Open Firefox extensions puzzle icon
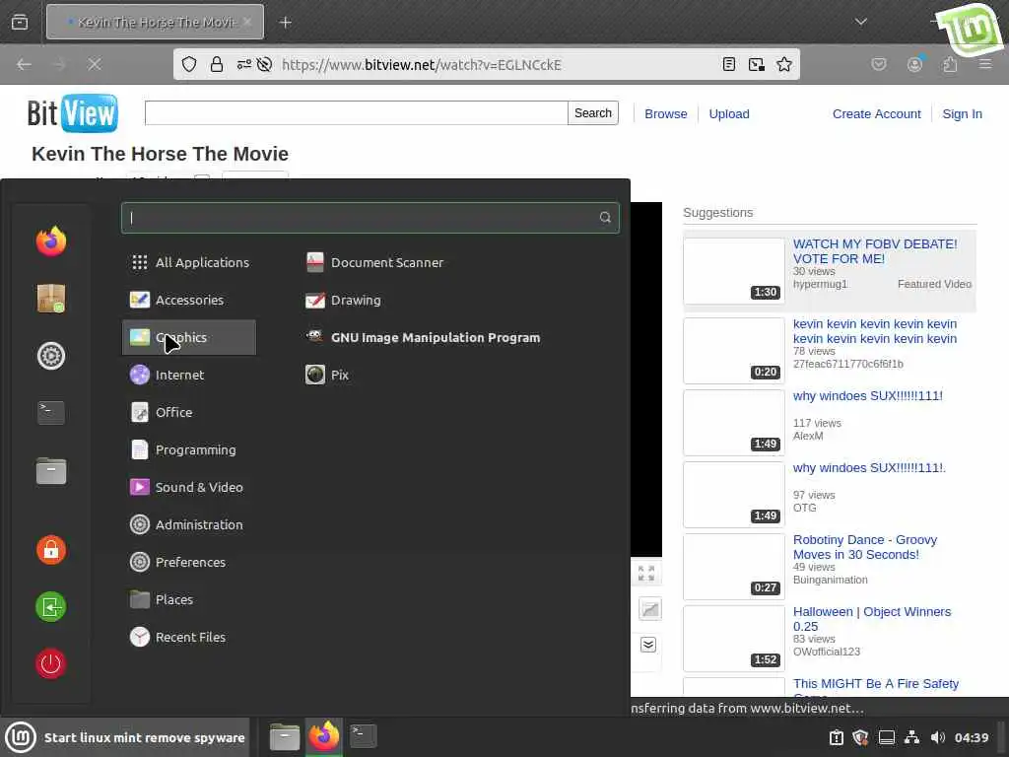Image resolution: width=1009 pixels, height=757 pixels. [x=950, y=64]
